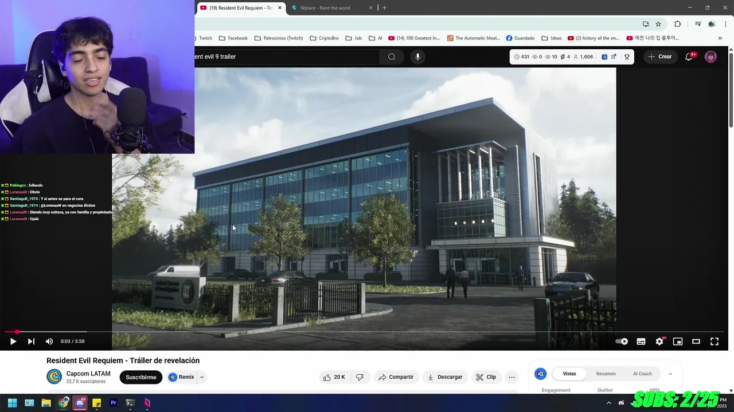The image size is (734, 412).
Task: Enter fullscreen mode in player
Action: pos(715,342)
